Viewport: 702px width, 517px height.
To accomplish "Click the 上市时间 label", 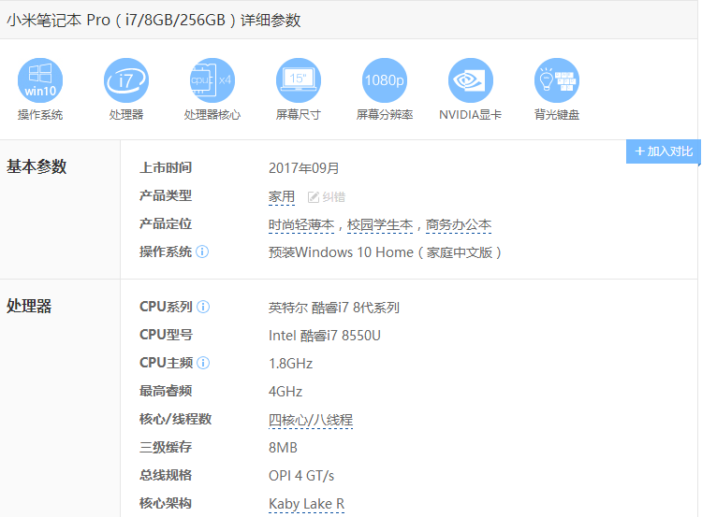I will 166,167.
